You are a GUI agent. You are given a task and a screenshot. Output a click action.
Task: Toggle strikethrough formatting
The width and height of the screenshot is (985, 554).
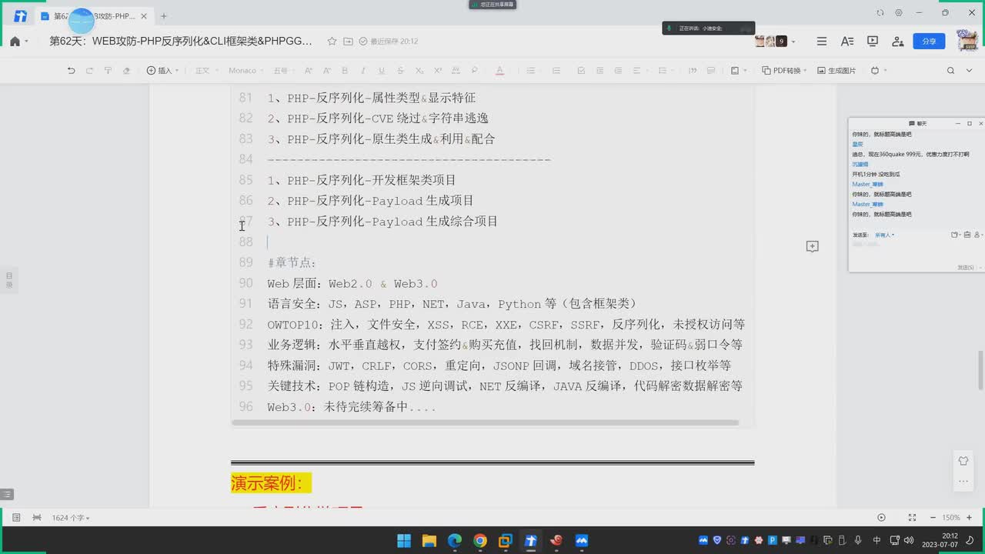400,71
